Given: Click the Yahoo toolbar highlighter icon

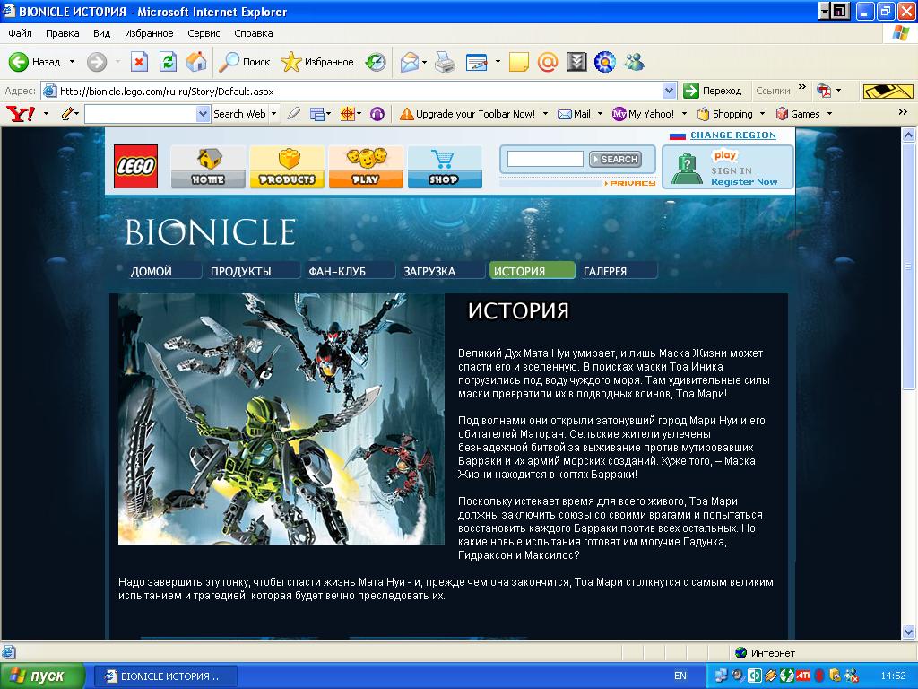Looking at the screenshot, I should pyautogui.click(x=294, y=114).
